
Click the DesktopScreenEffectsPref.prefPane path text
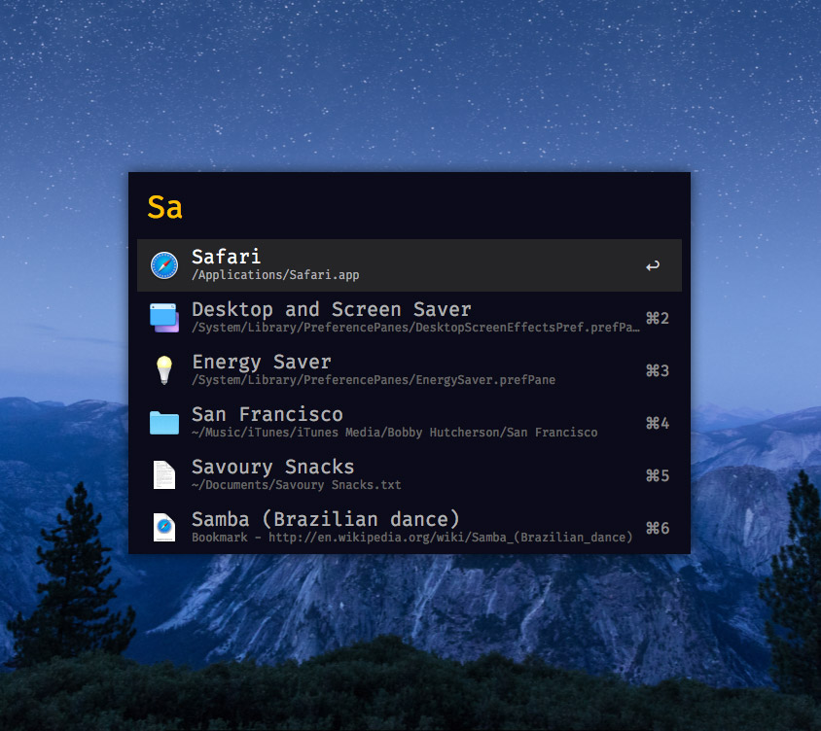pos(415,328)
